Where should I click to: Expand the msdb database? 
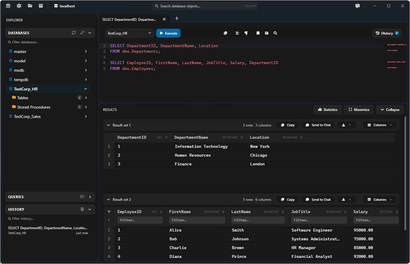coord(86,70)
